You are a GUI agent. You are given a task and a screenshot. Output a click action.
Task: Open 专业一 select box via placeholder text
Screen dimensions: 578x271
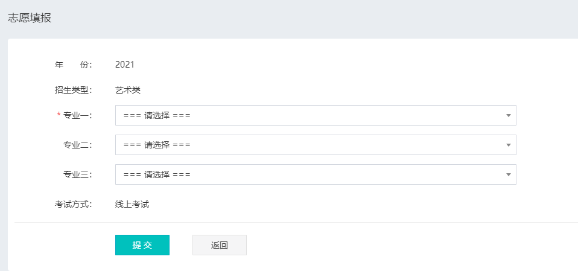click(157, 115)
